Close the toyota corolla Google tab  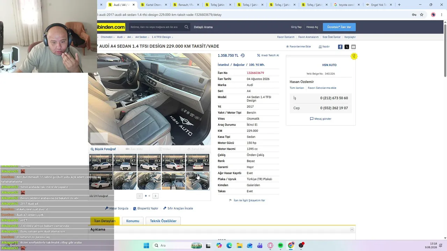coord(358,5)
